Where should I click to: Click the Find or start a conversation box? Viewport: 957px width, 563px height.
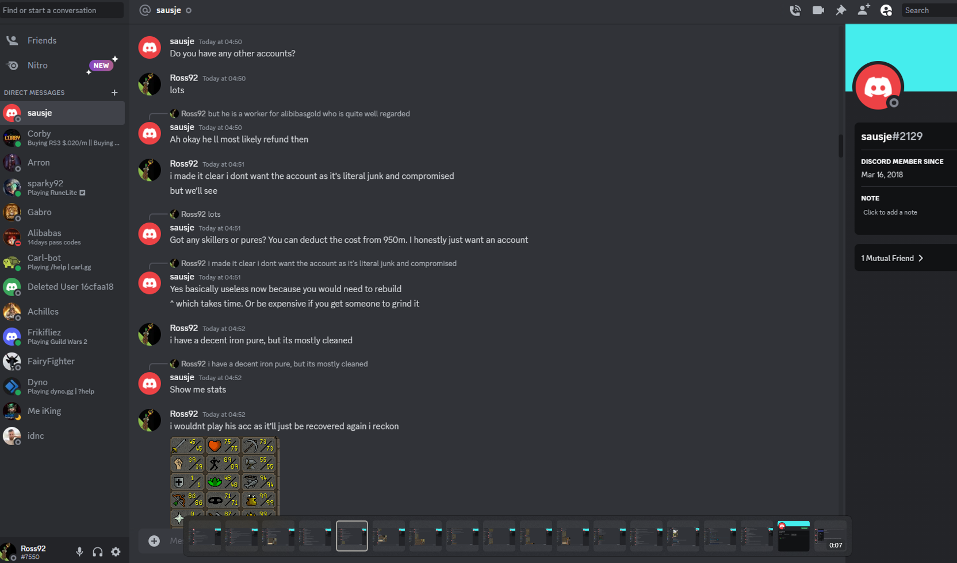62,10
